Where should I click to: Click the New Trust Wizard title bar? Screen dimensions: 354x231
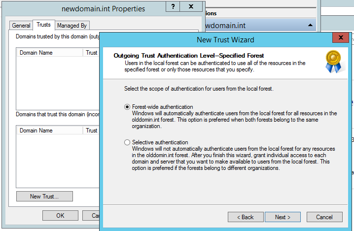[x=217, y=39]
